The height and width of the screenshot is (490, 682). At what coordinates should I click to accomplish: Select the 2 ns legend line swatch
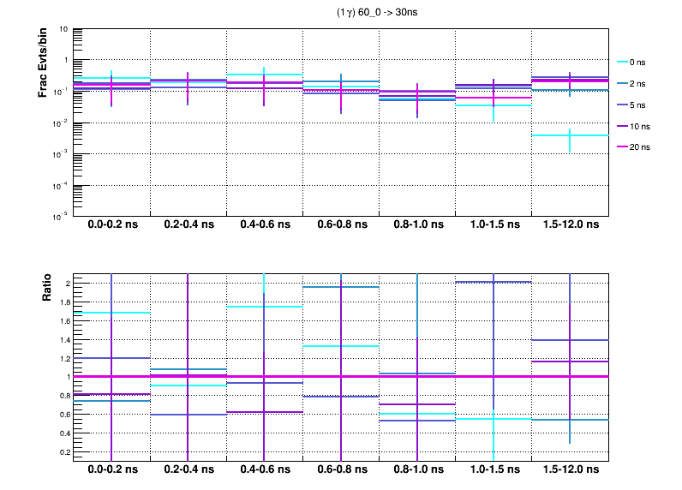point(622,83)
